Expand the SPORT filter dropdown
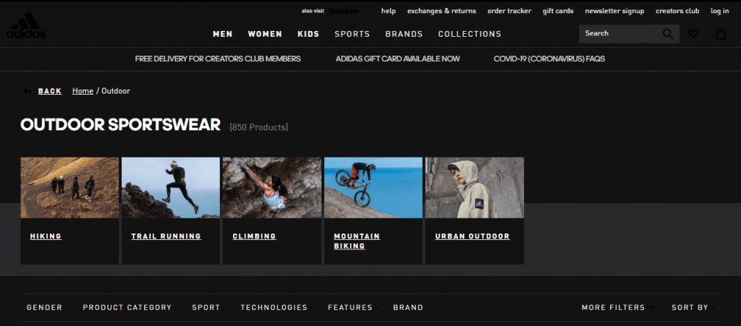741x326 pixels. pyautogui.click(x=209, y=308)
